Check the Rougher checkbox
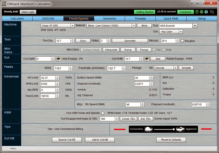This screenshot has height=153, width=219. click(x=182, y=41)
